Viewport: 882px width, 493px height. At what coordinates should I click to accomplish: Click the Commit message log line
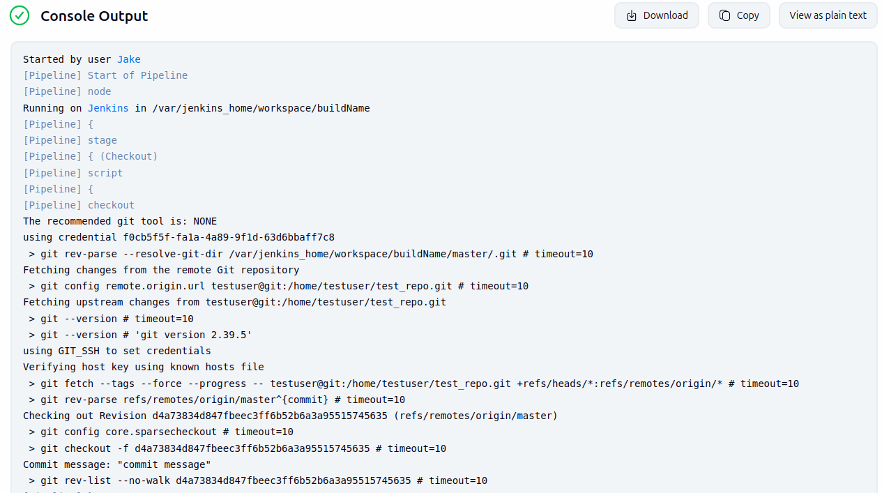pos(116,464)
